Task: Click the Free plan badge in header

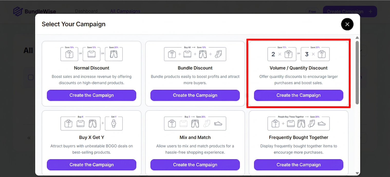Action: pos(312,12)
